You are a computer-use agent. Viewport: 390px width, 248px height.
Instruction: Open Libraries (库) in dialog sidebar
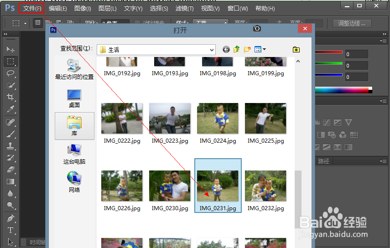pos(74,126)
